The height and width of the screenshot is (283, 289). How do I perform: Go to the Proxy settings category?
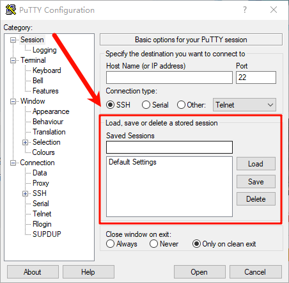click(41, 183)
